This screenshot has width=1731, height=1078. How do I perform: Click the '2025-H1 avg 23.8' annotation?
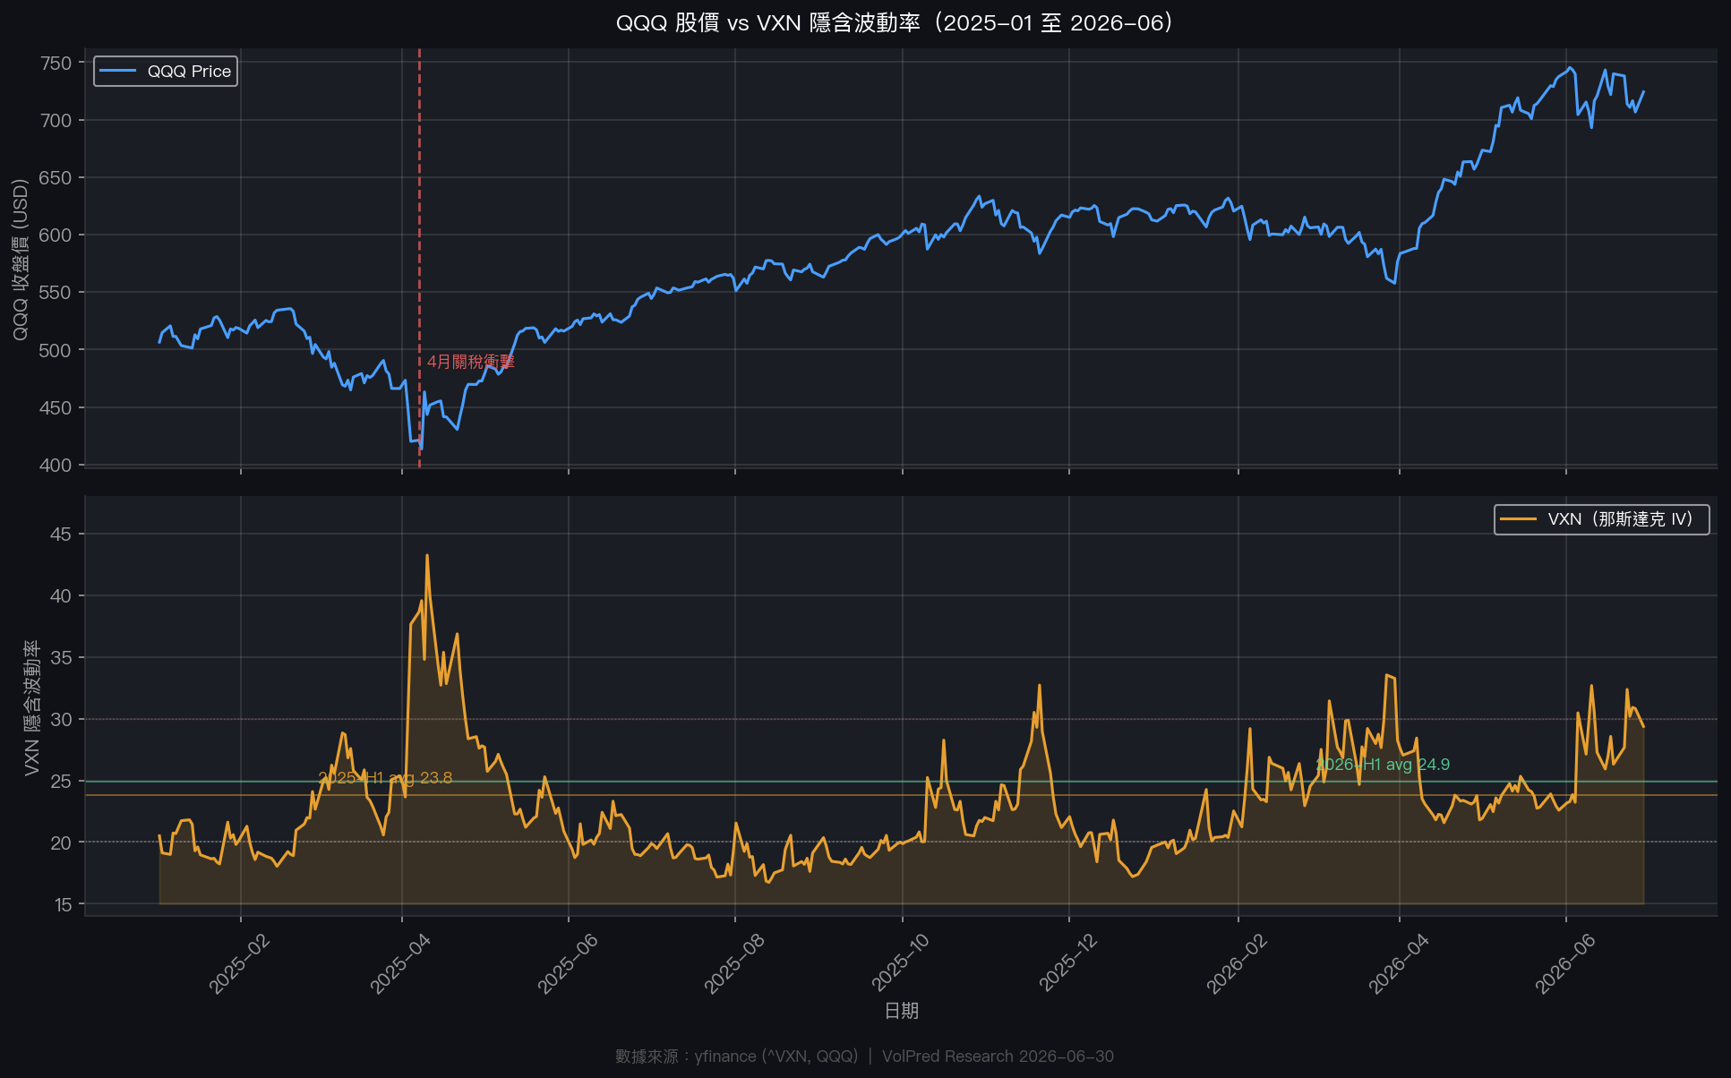click(x=385, y=778)
